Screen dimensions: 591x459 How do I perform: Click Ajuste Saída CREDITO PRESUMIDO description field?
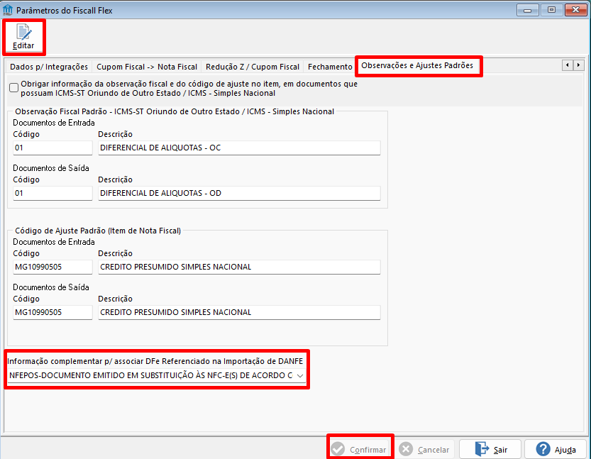(x=239, y=312)
